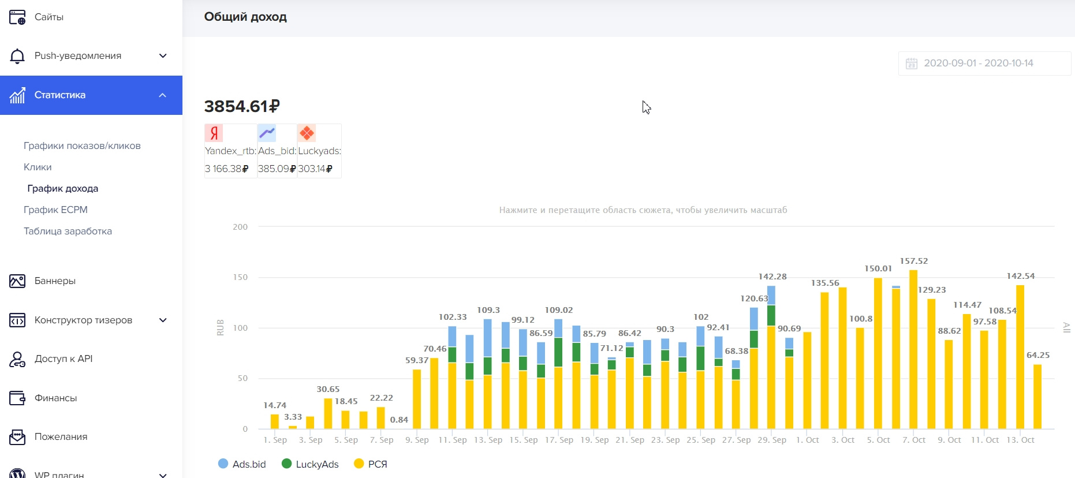Open the date range picker field
The image size is (1075, 478).
[984, 64]
